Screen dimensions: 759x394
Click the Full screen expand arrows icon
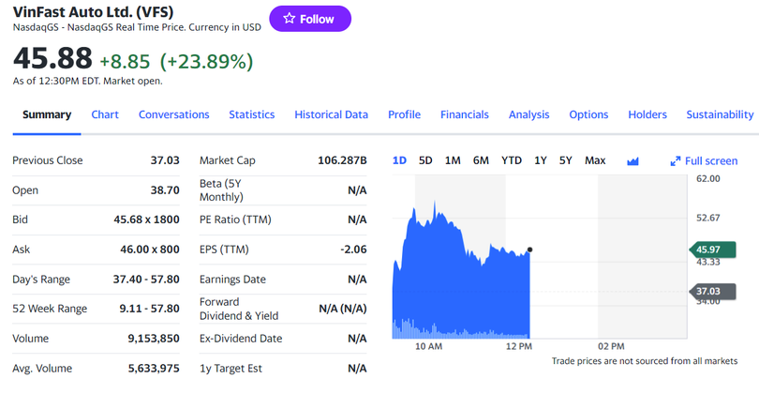(675, 161)
